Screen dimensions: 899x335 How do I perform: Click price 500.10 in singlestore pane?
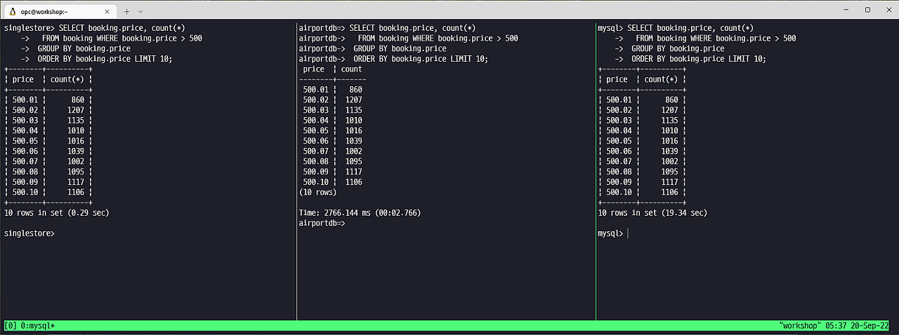coord(25,192)
